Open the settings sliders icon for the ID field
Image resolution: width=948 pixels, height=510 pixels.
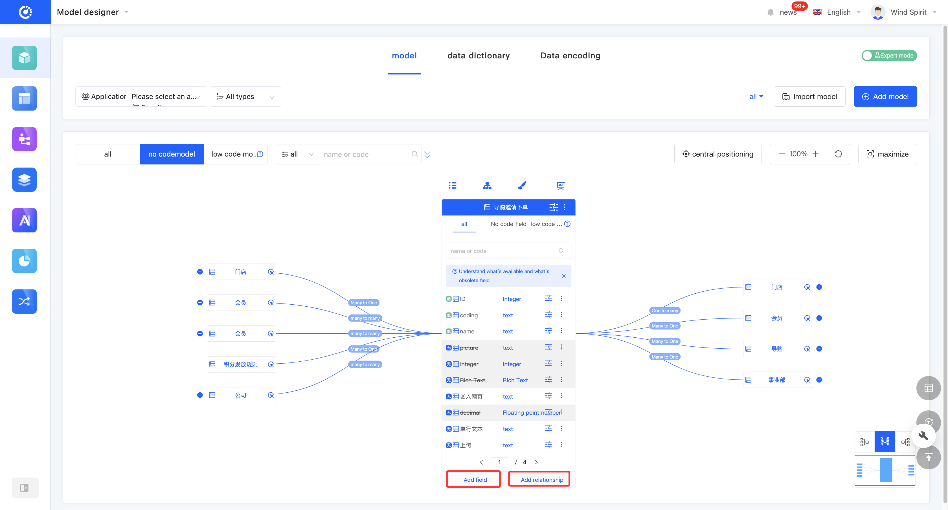[x=548, y=298]
